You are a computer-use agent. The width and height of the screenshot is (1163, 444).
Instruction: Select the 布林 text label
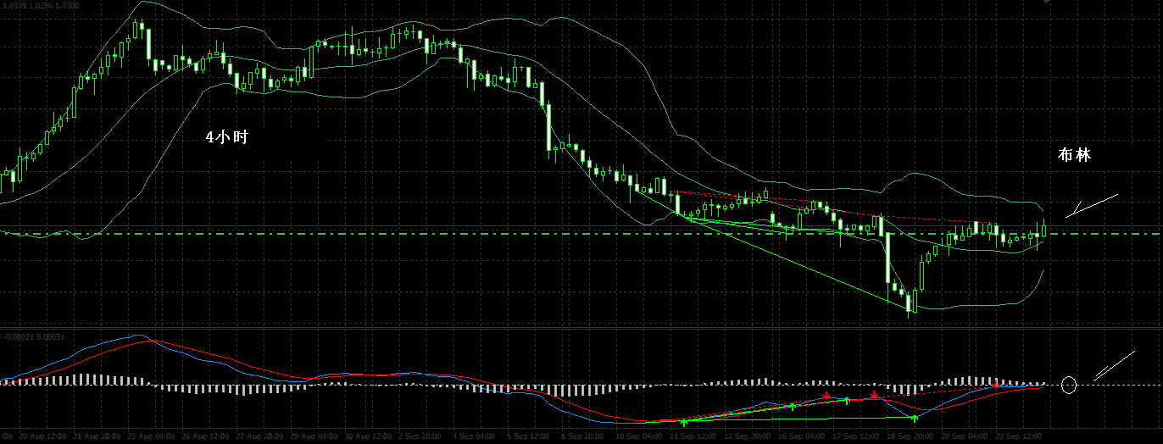[1074, 154]
